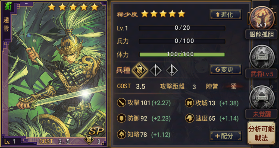Click the 変更 change troop button
This screenshot has height=148, width=279.
tap(226, 70)
